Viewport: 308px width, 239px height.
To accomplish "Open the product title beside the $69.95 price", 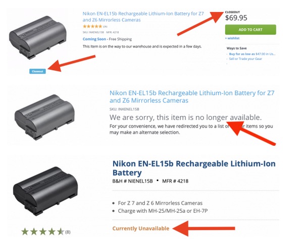I will (143, 17).
